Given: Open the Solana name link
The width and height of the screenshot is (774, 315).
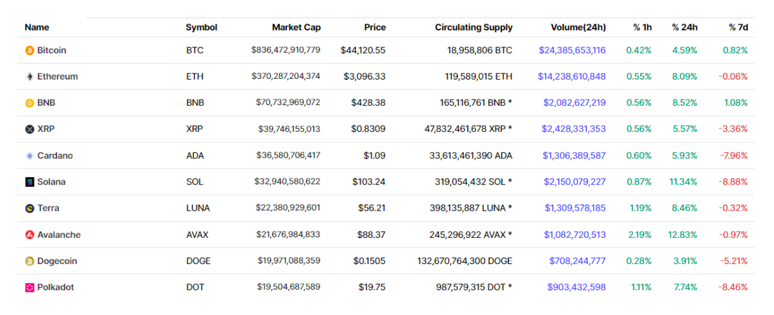Looking at the screenshot, I should (51, 182).
